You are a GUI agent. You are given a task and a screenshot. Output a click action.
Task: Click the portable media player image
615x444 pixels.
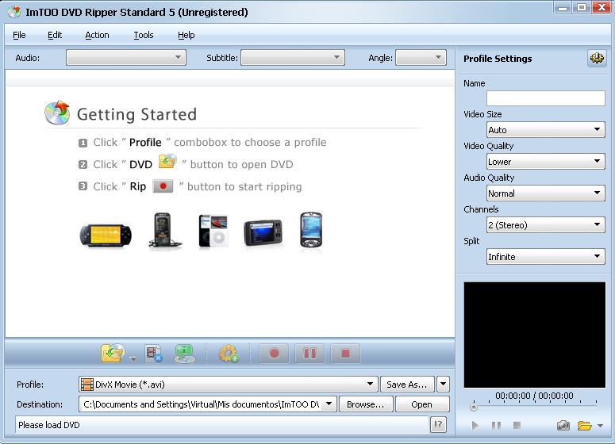click(263, 233)
